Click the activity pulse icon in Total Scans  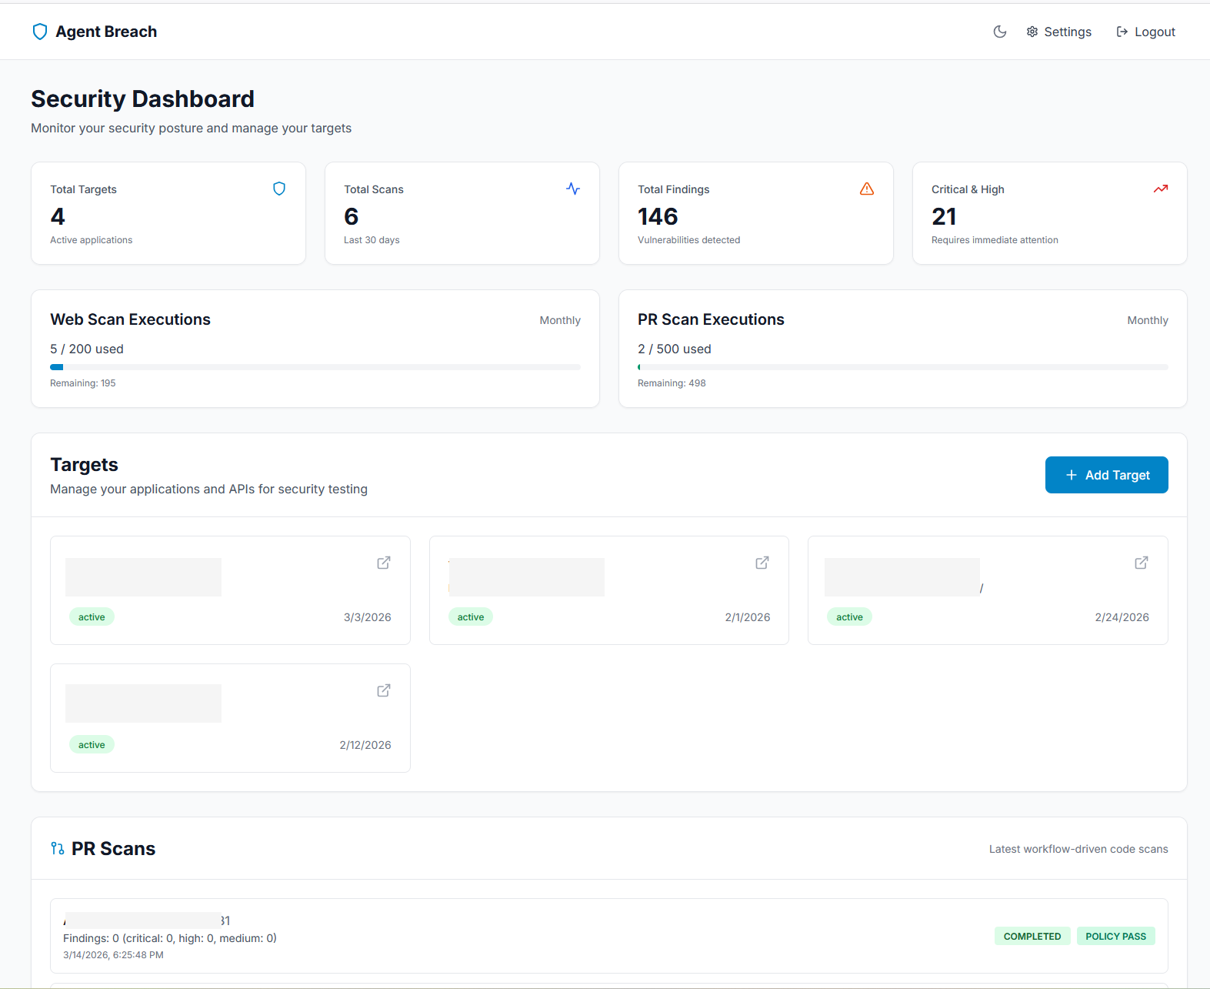(573, 189)
